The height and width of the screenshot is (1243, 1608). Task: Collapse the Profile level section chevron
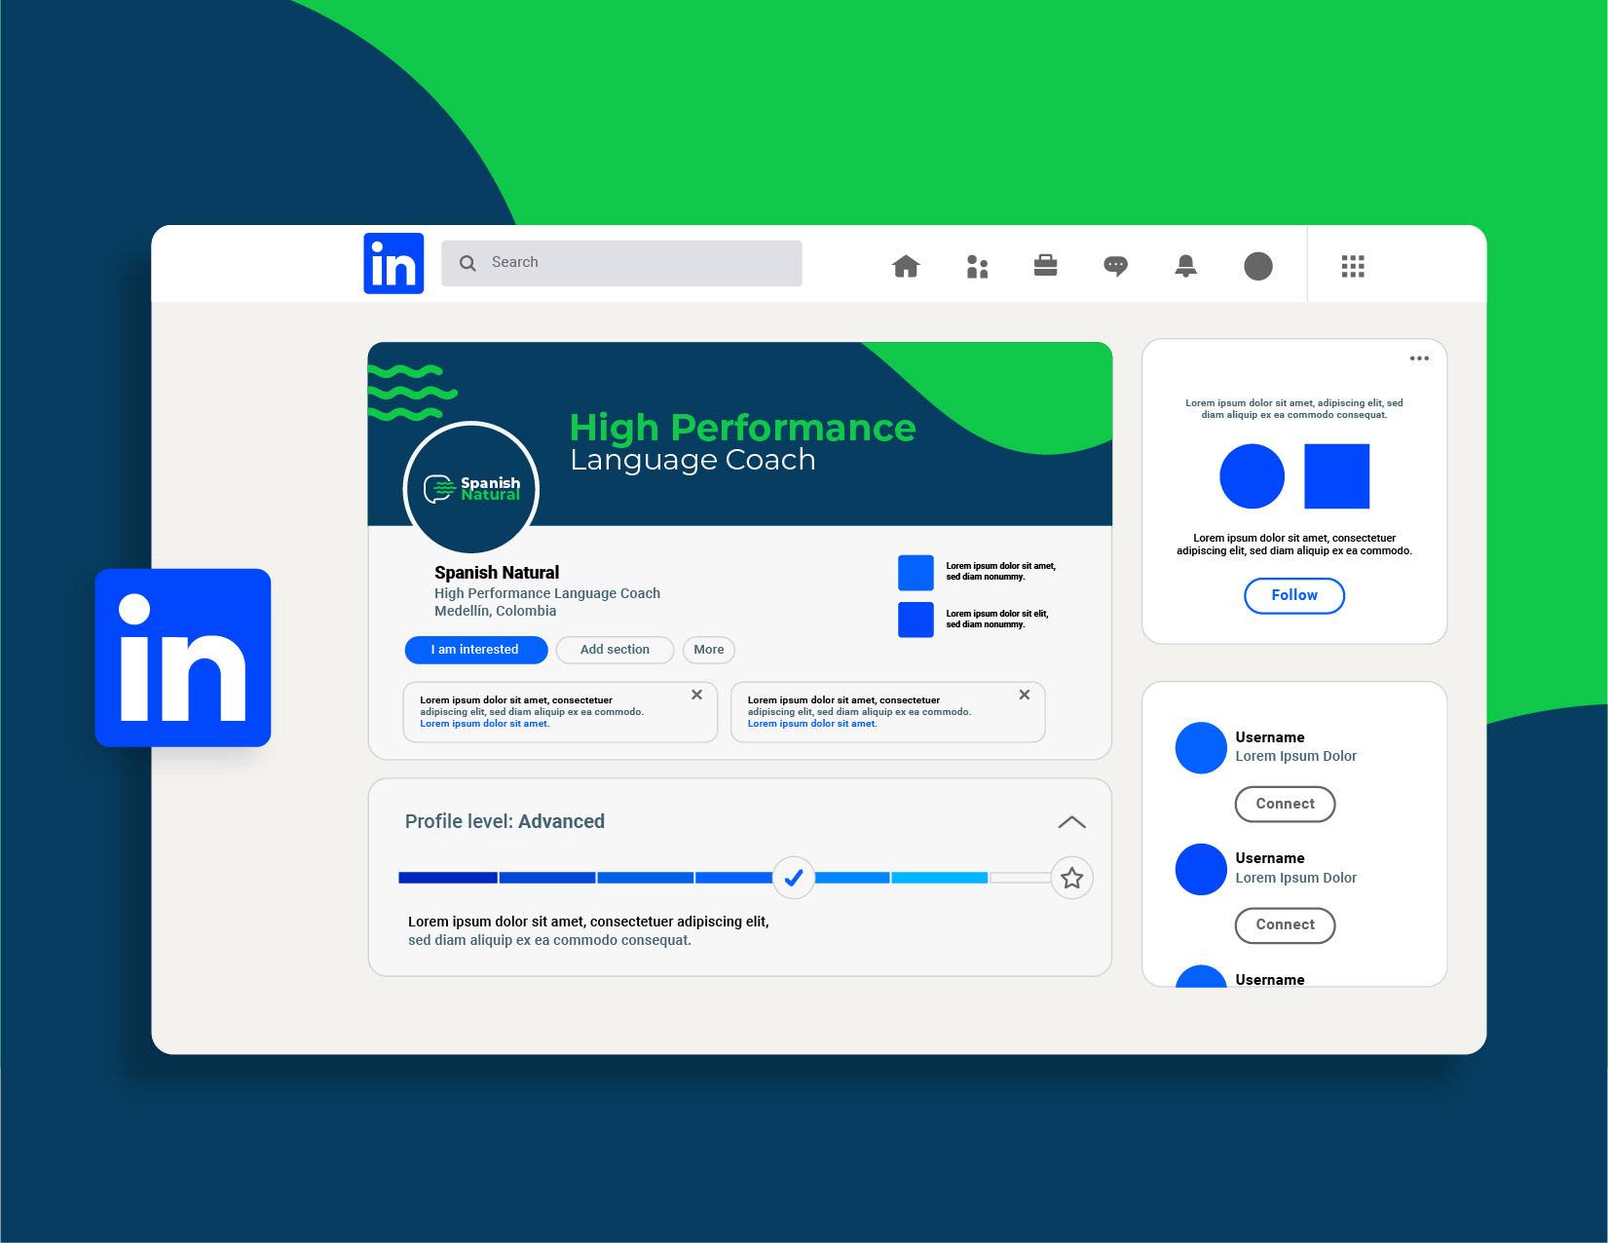pos(1071,822)
